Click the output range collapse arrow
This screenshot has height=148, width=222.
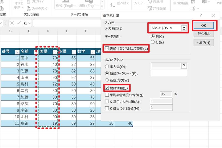[x=184, y=66]
